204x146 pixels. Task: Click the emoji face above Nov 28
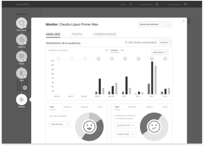pyautogui.click(x=85, y=59)
